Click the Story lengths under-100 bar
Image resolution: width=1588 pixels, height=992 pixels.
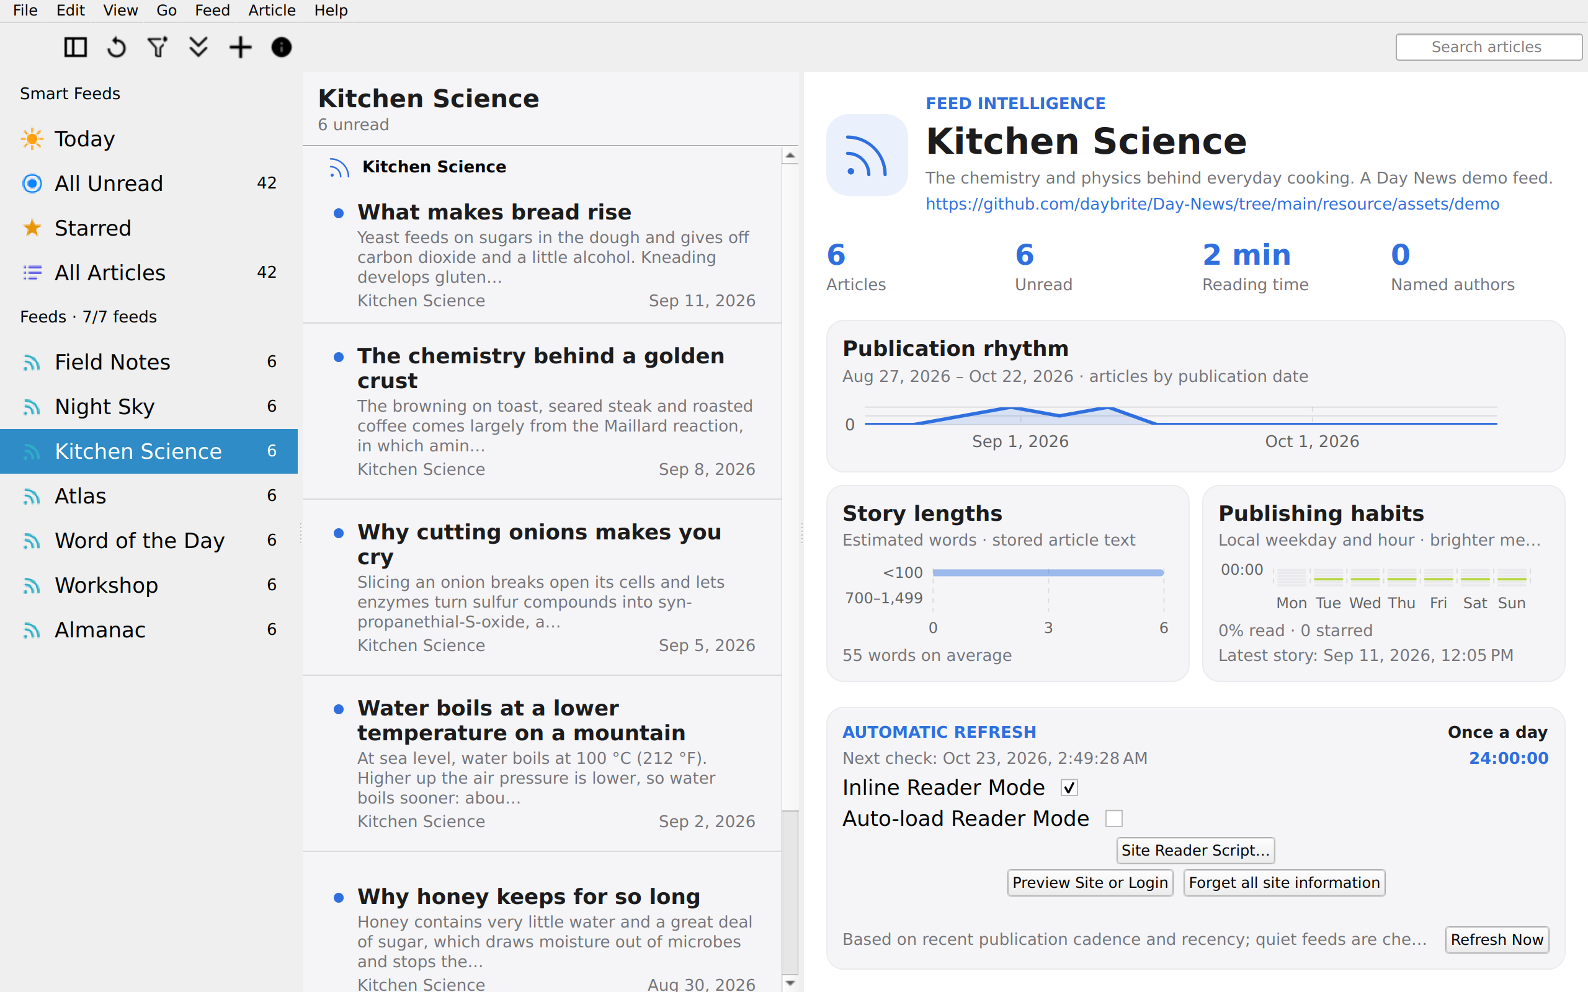(1048, 573)
